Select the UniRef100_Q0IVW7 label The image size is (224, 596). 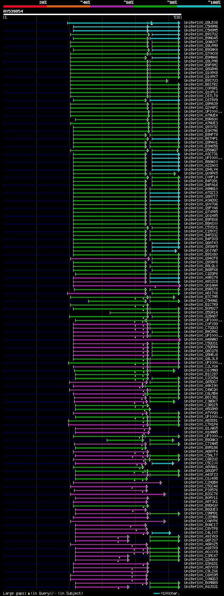(201, 251)
